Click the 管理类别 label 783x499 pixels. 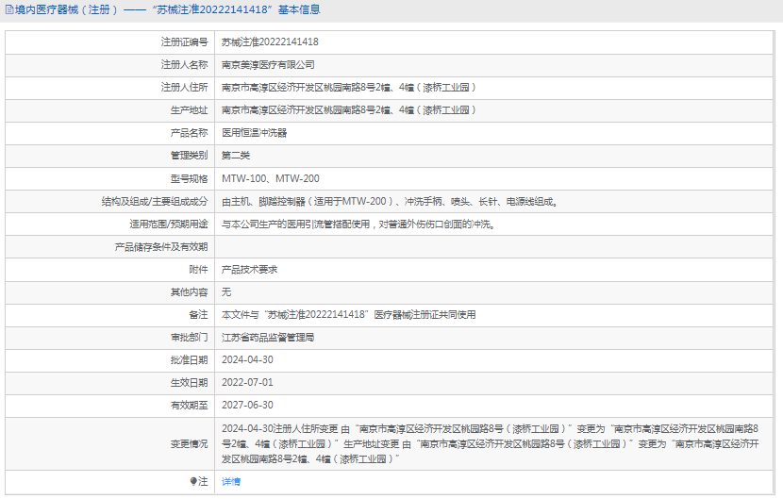(189, 156)
